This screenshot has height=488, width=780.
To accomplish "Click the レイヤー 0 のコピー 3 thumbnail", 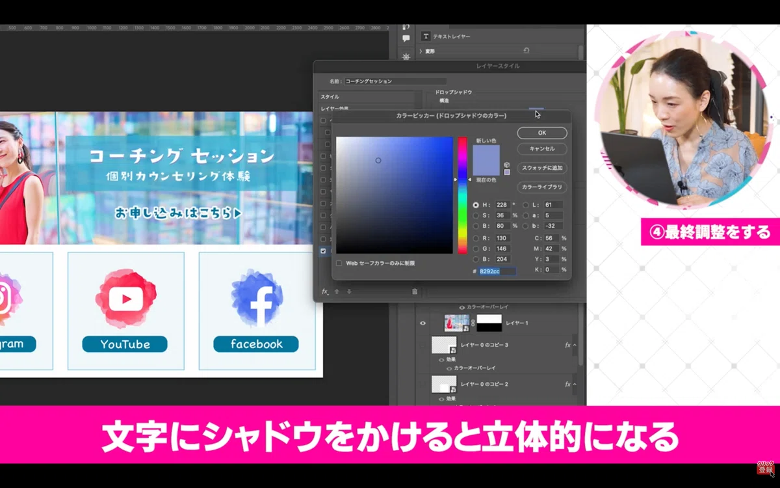I will tap(444, 345).
